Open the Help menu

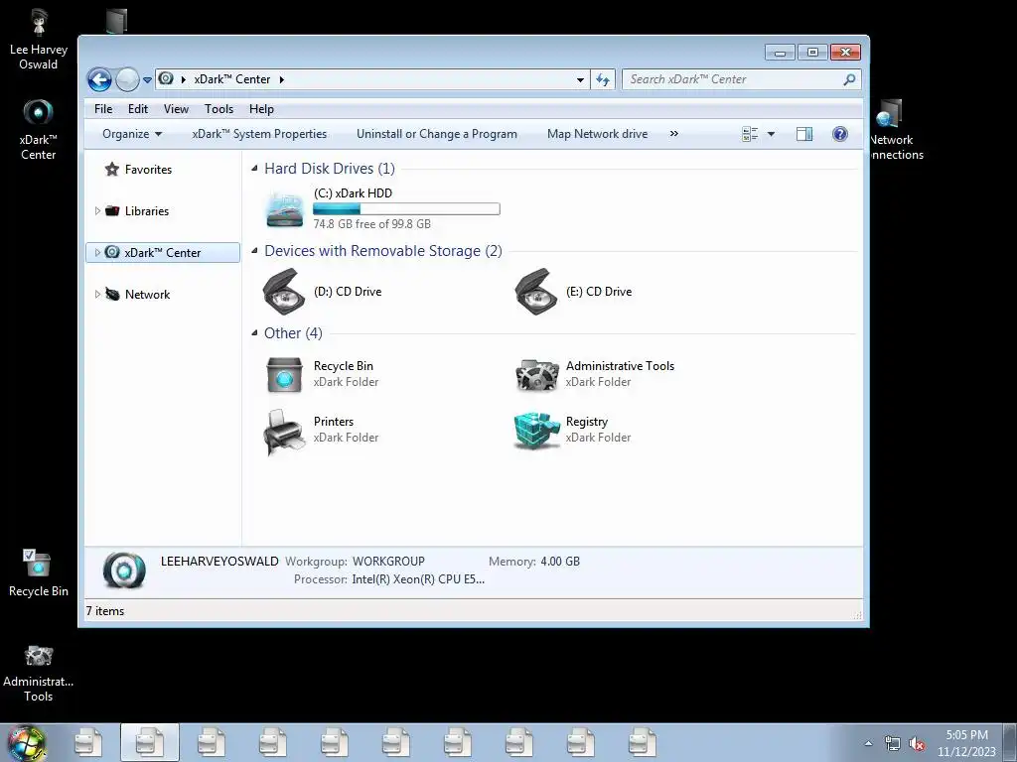click(261, 109)
